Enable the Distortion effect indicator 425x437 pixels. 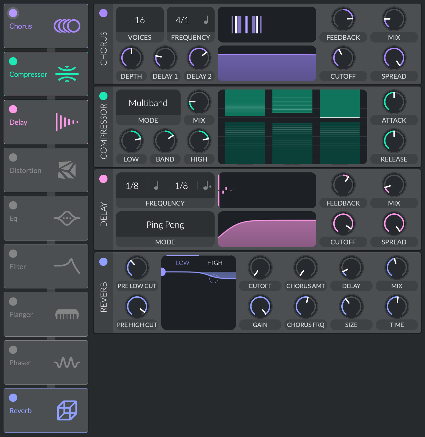tap(13, 157)
